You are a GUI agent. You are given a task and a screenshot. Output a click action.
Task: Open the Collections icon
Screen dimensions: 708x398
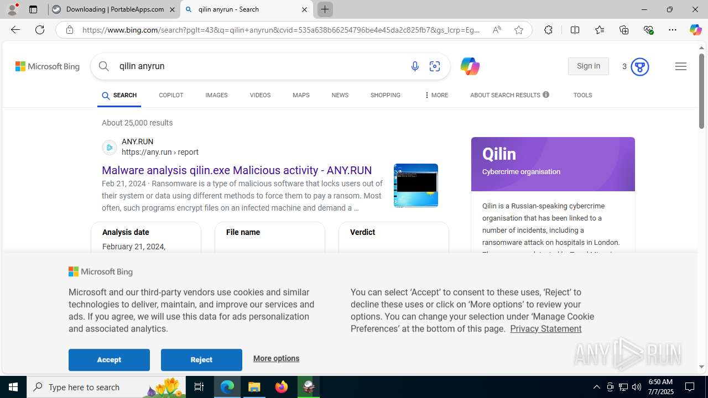[x=624, y=30]
